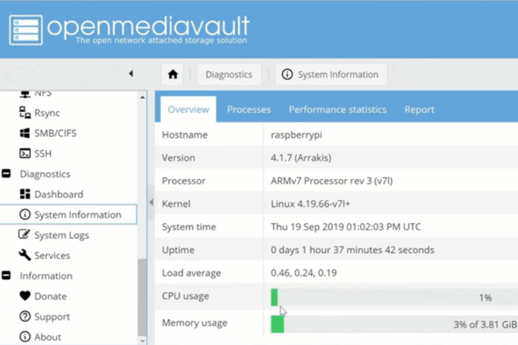Viewport: 518px width, 345px height.
Task: Click the Version row label
Action: tap(179, 158)
